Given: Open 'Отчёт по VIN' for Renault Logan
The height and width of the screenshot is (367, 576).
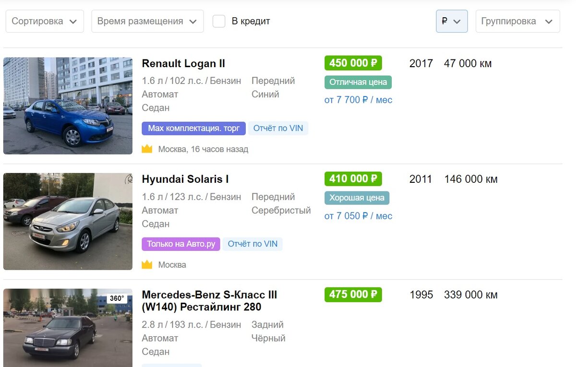Looking at the screenshot, I should point(278,128).
